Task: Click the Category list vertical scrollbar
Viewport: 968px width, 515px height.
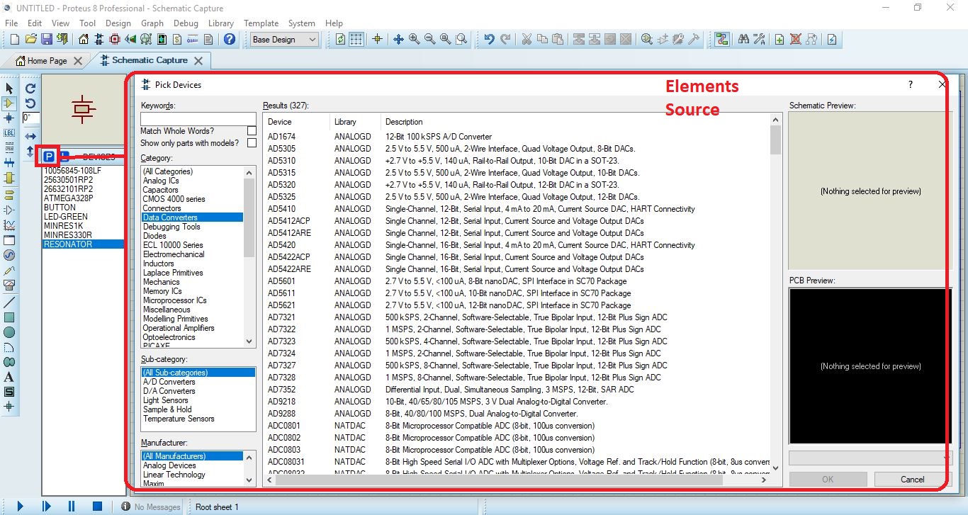Action: point(249,256)
